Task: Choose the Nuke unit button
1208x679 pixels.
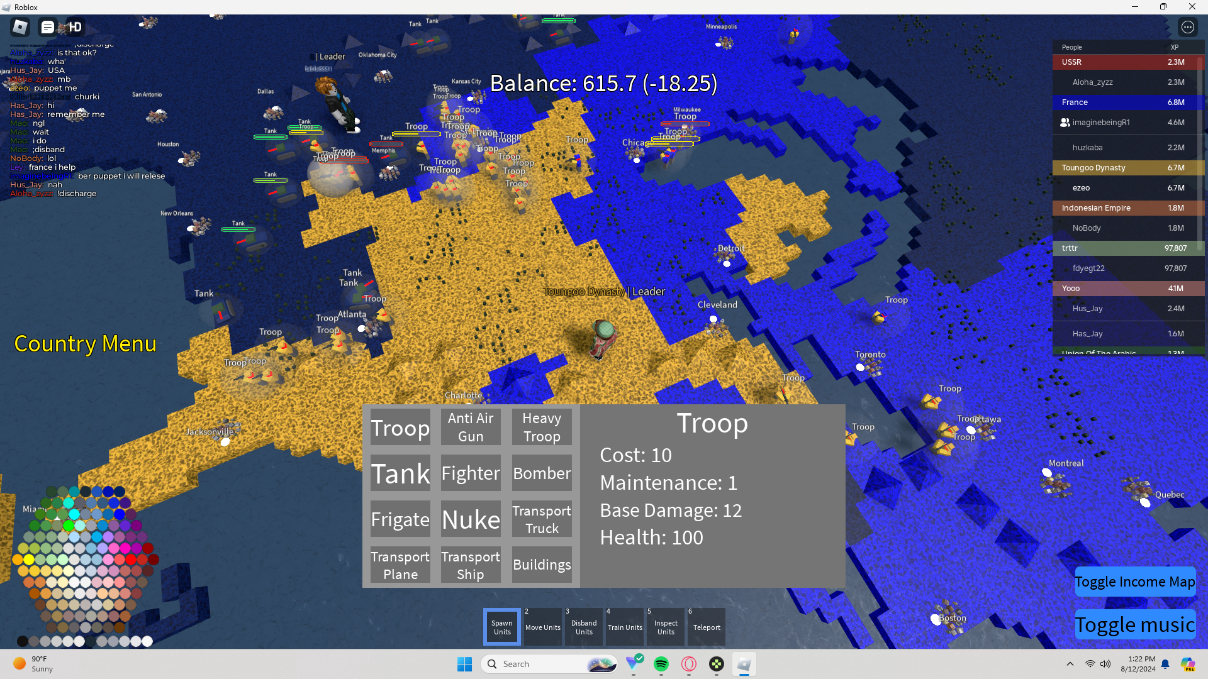Action: (x=471, y=519)
